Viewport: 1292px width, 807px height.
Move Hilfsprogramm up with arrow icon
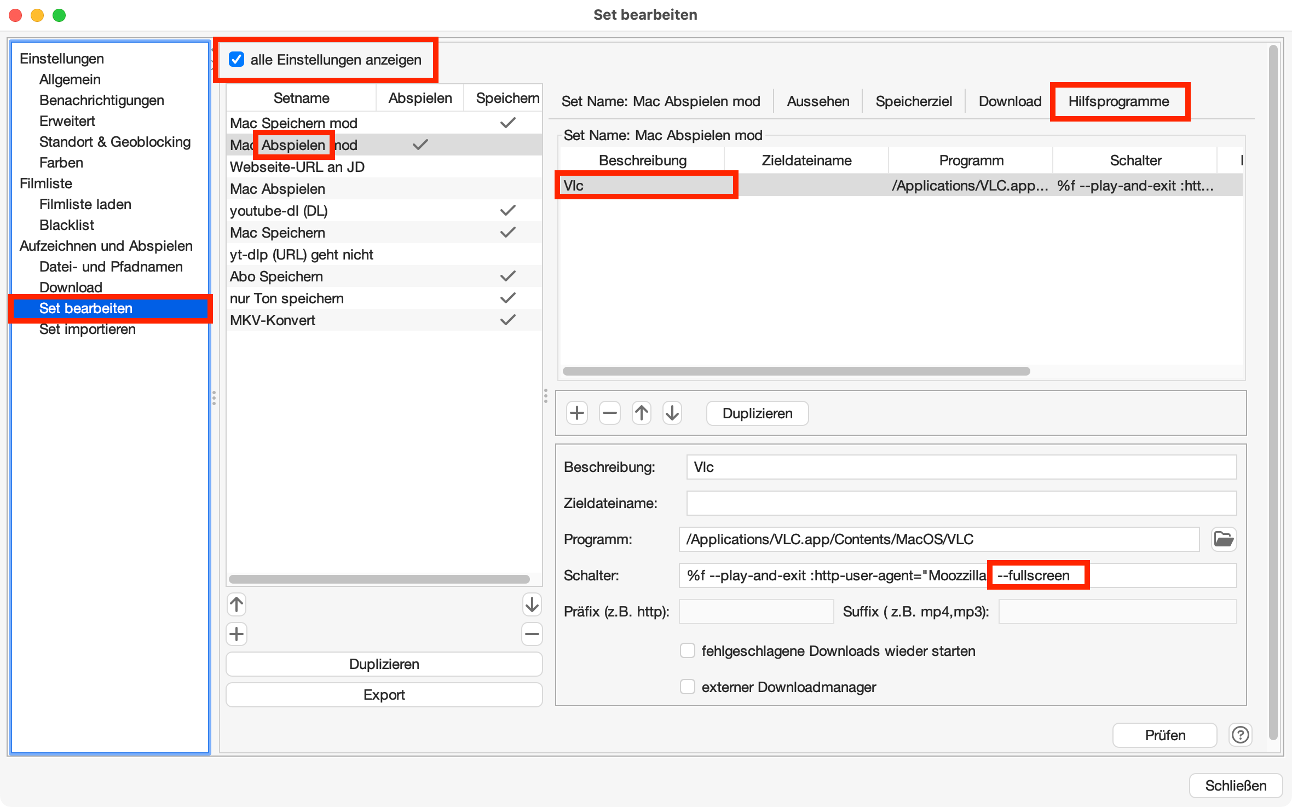coord(642,413)
